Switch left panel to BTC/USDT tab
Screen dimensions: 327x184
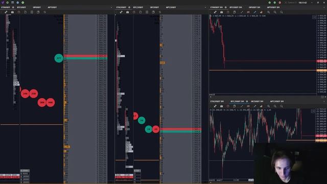pos(21,7)
